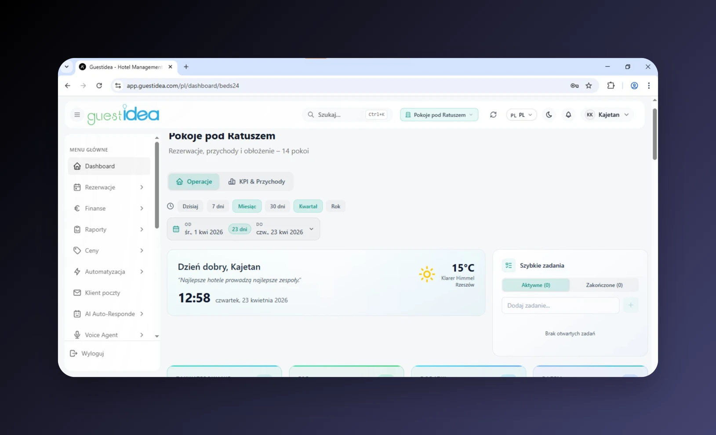
Task: Click the sun weather icon
Action: [x=426, y=274]
